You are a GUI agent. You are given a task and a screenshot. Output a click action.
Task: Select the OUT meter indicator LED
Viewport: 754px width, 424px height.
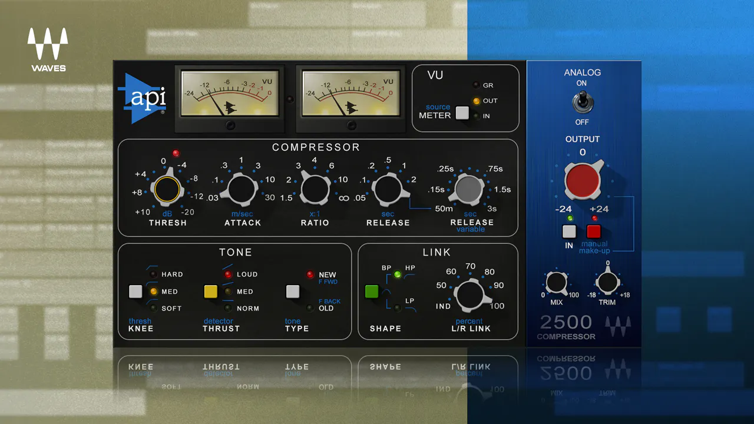pyautogui.click(x=477, y=101)
